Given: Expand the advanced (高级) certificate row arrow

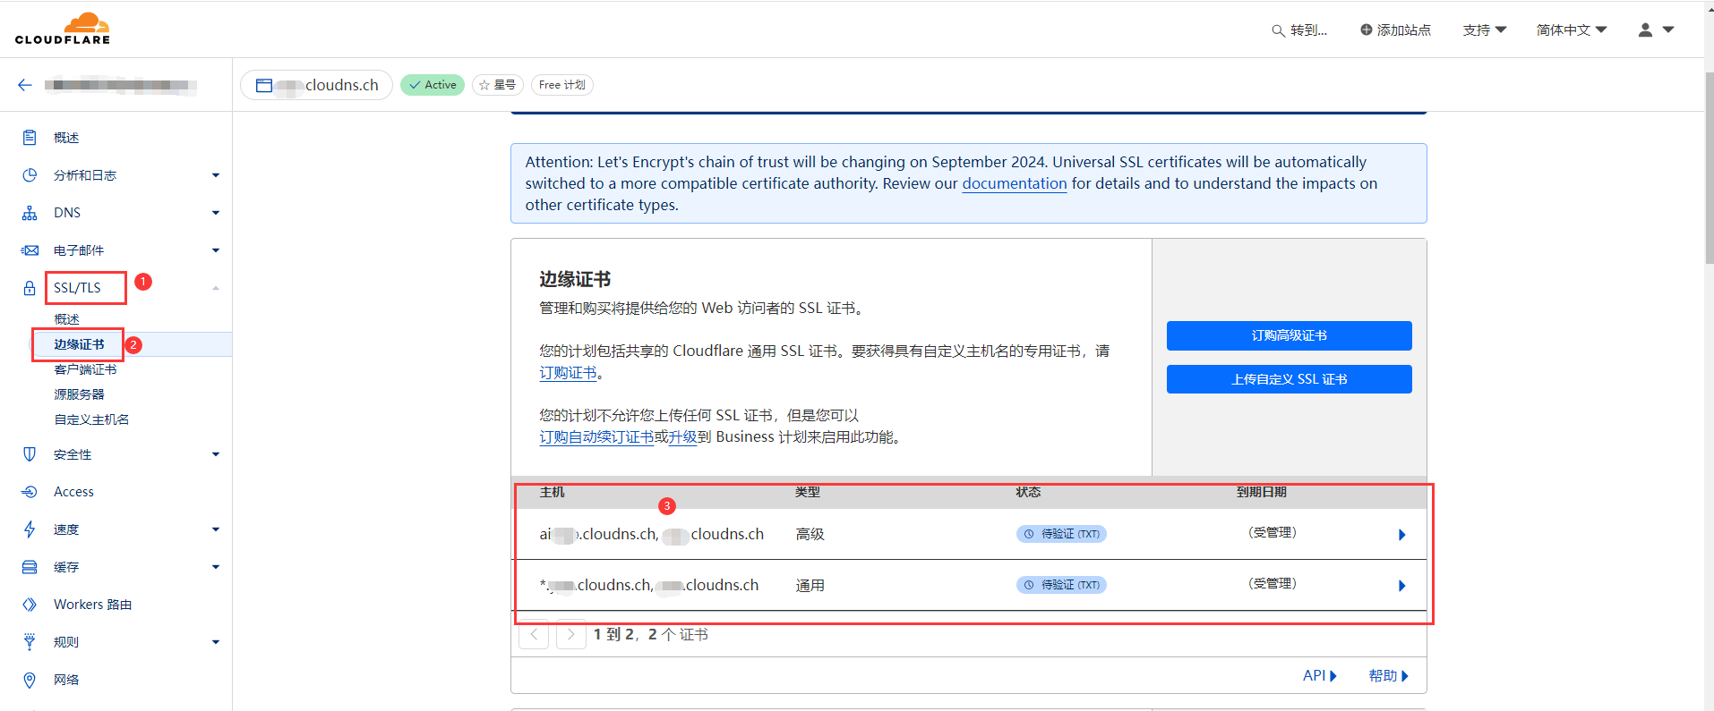Looking at the screenshot, I should pyautogui.click(x=1401, y=535).
